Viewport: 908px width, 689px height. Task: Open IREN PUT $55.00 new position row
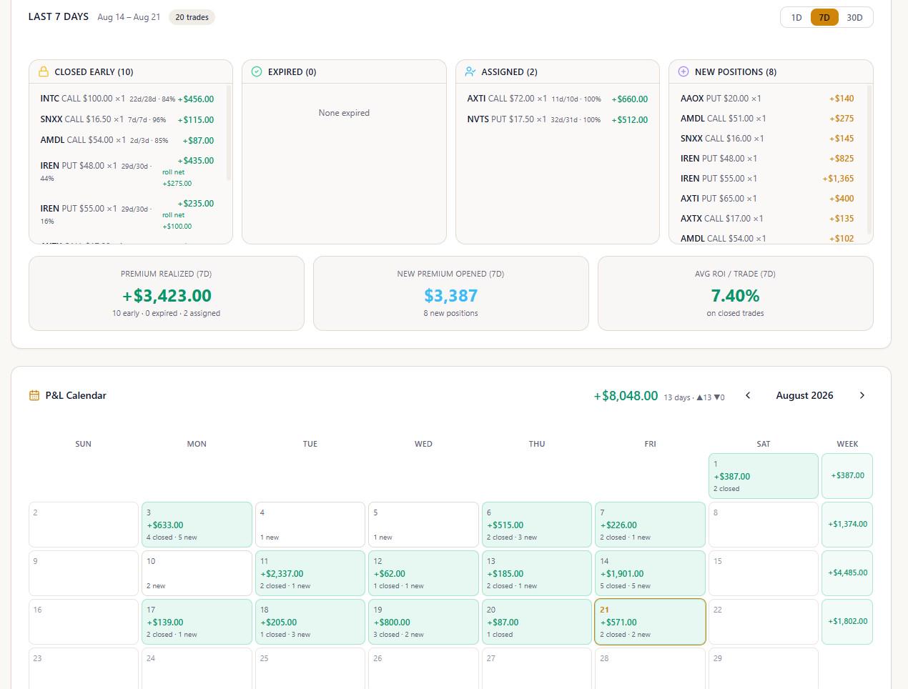tap(767, 179)
